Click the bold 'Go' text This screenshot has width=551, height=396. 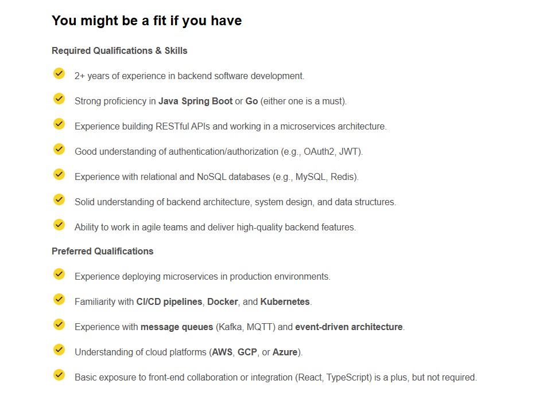click(251, 101)
